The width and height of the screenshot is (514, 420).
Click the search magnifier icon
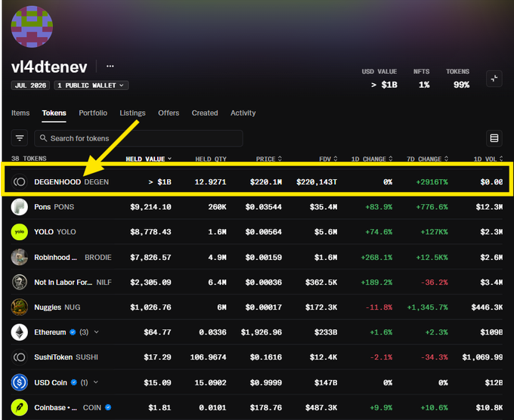pos(43,138)
